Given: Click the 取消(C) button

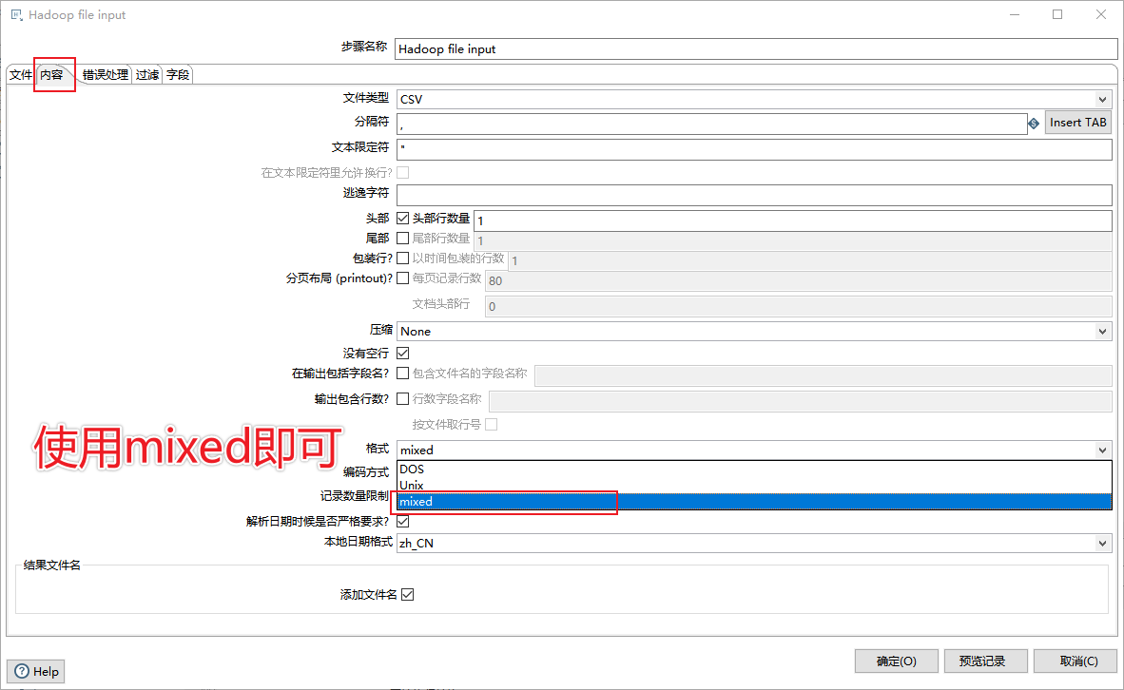Looking at the screenshot, I should point(1076,661).
